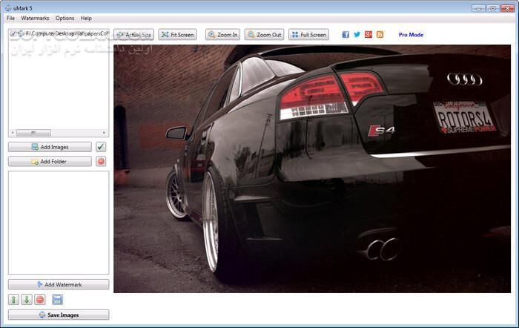Move watermark down with green down arrow

coord(26,300)
